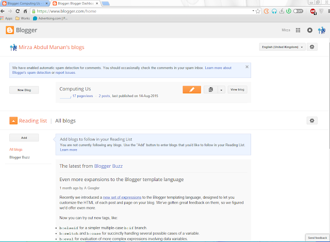Toggle the OFF switch extension in toolbar
Viewport: 330px width, 242px height.
click(x=298, y=11)
